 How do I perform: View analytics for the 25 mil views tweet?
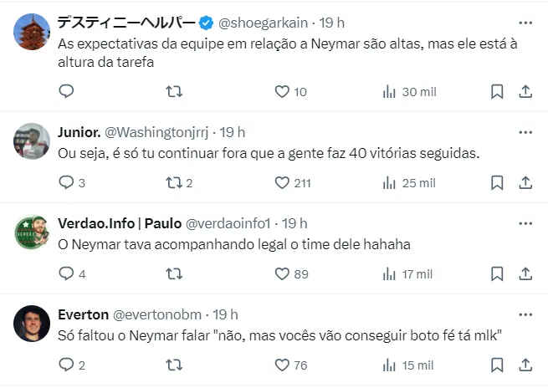coord(409,182)
